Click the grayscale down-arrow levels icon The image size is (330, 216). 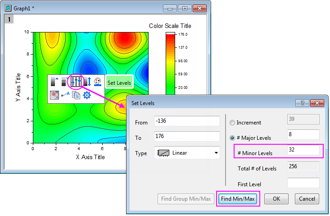pyautogui.click(x=65, y=82)
